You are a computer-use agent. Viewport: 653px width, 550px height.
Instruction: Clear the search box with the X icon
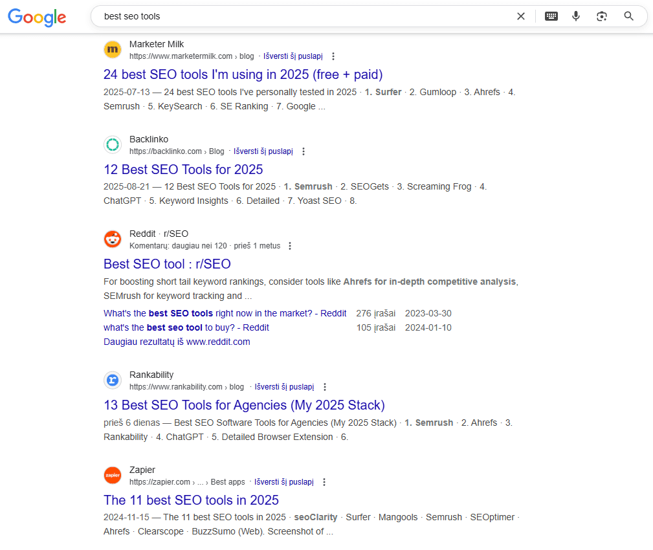pyautogui.click(x=520, y=16)
